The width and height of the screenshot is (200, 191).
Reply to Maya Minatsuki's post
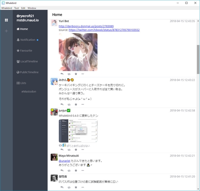[62, 170]
